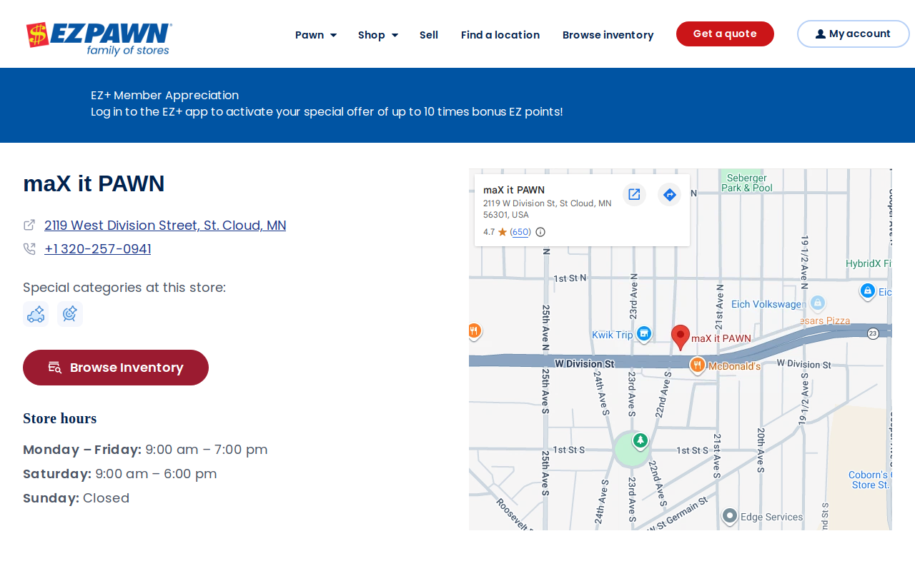The width and height of the screenshot is (915, 571).
Task: Go to Find a location
Action: pos(500,35)
